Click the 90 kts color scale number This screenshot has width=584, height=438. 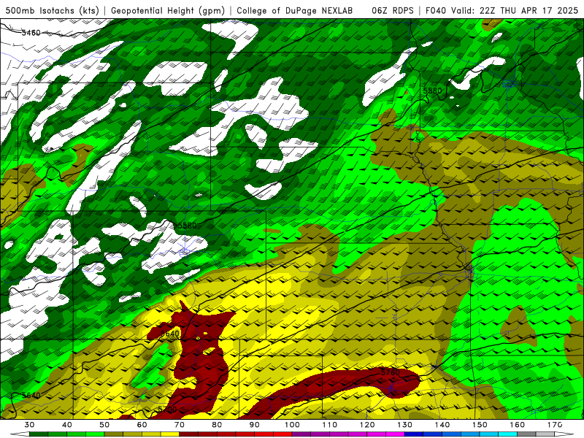pyautogui.click(x=255, y=425)
